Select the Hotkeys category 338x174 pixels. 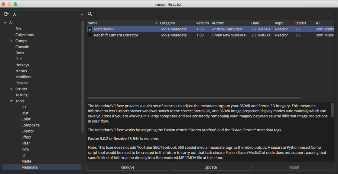22,65
